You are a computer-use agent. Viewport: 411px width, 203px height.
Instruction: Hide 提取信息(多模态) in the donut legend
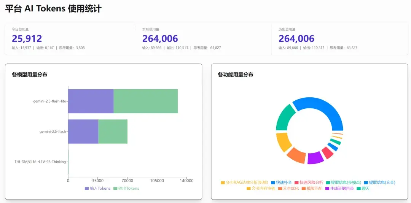pyautogui.click(x=343, y=182)
